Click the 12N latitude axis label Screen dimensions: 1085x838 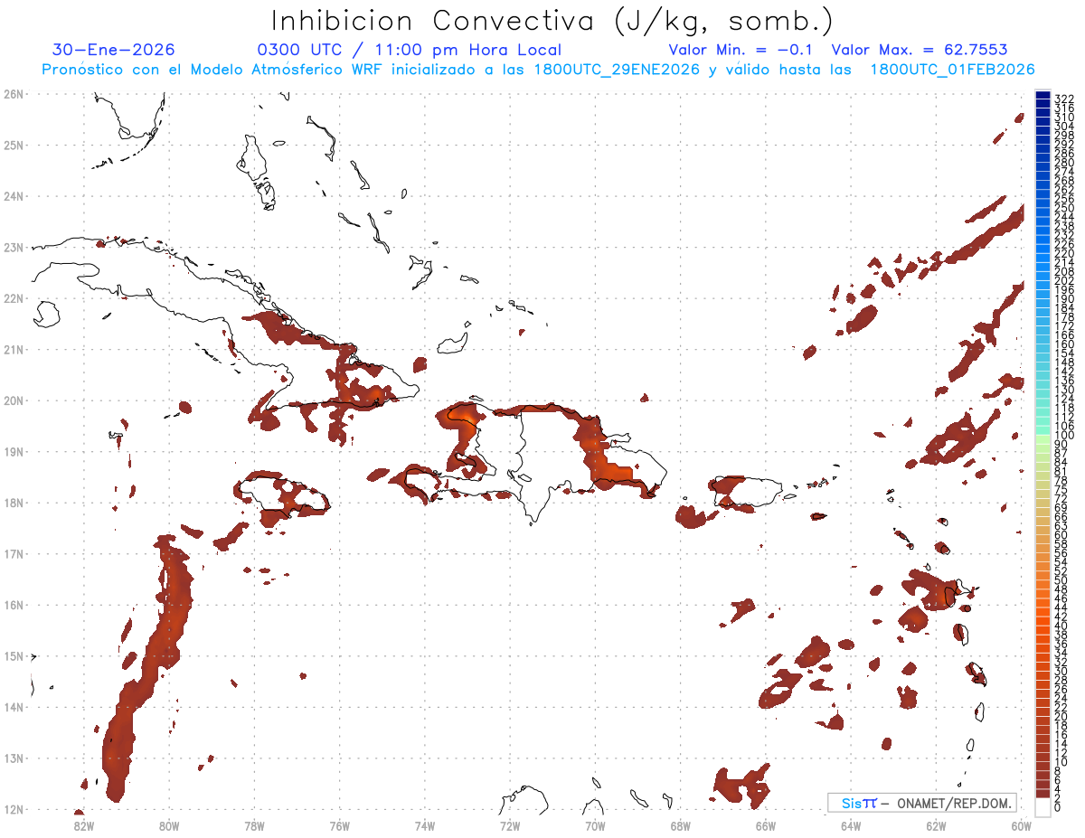click(14, 809)
